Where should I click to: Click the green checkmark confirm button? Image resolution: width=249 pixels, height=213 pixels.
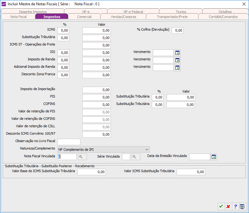coord(221,206)
